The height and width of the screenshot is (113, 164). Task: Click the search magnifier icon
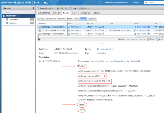click(x=146, y=3)
